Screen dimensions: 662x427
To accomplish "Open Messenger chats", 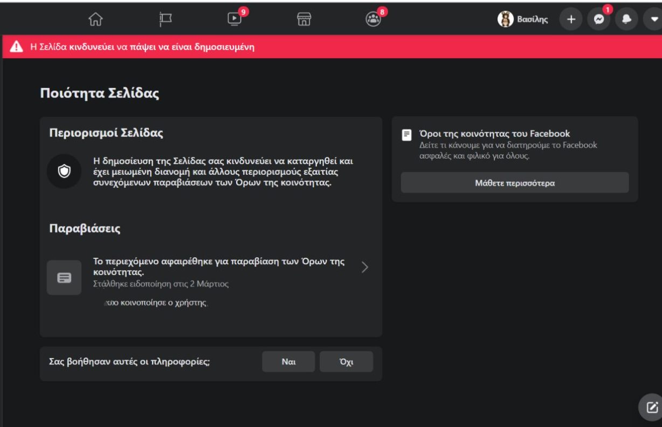I will pyautogui.click(x=598, y=19).
